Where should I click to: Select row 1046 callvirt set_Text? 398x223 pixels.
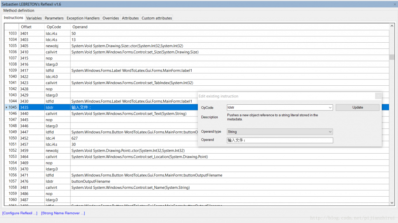(x=101, y=114)
